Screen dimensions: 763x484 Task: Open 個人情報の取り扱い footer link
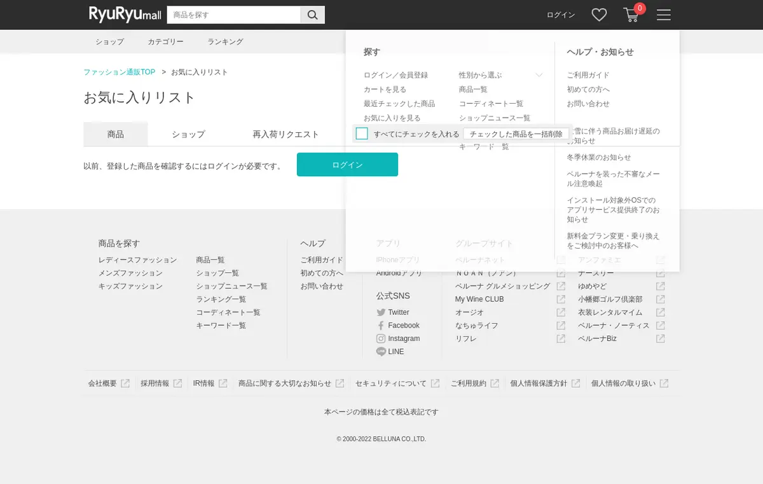pos(623,384)
